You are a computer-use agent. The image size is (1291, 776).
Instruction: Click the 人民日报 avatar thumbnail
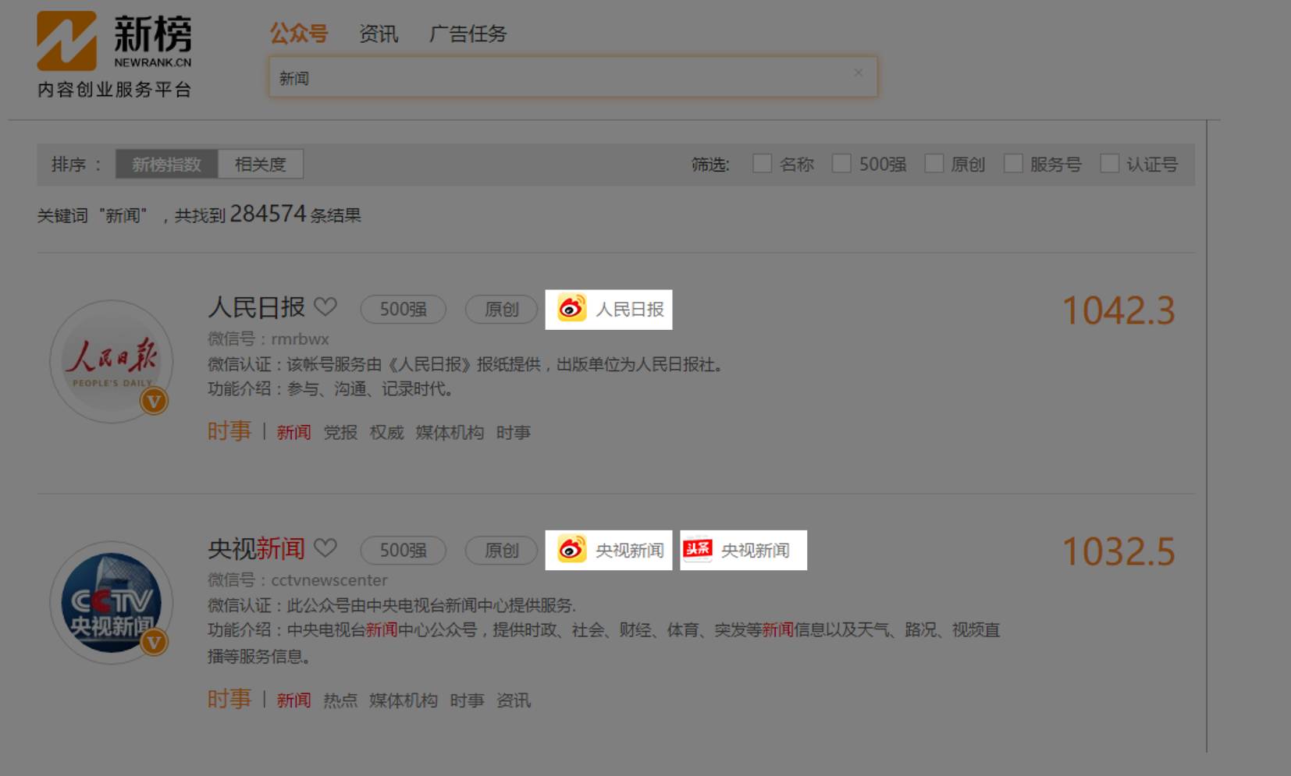click(112, 362)
